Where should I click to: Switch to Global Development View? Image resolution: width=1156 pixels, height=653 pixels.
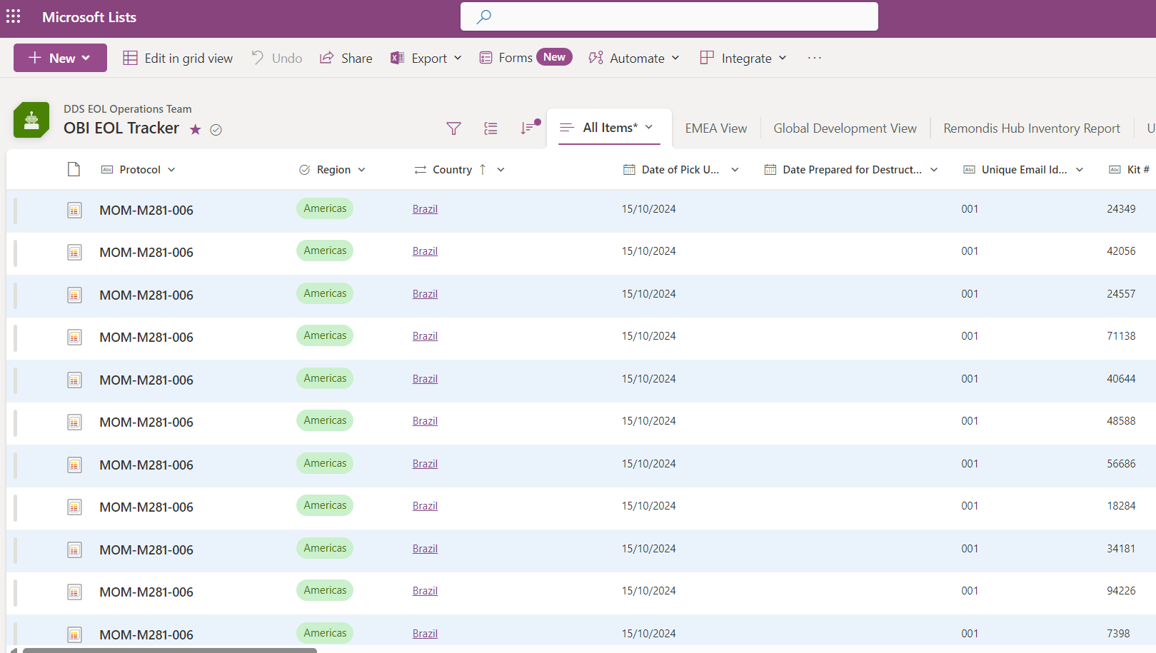tap(845, 128)
